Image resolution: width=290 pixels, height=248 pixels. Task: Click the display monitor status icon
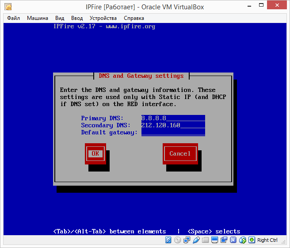pyautogui.click(x=214, y=240)
